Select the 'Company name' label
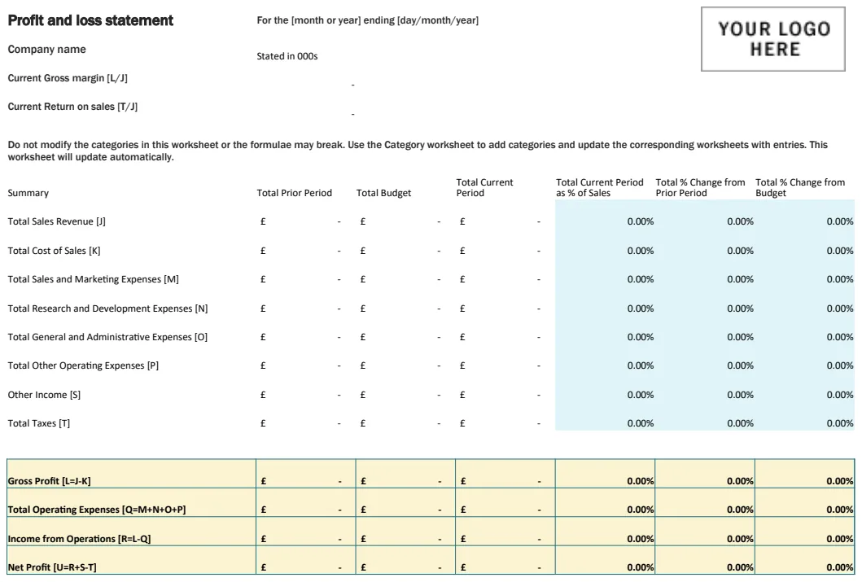Image resolution: width=862 pixels, height=582 pixels. [x=46, y=50]
